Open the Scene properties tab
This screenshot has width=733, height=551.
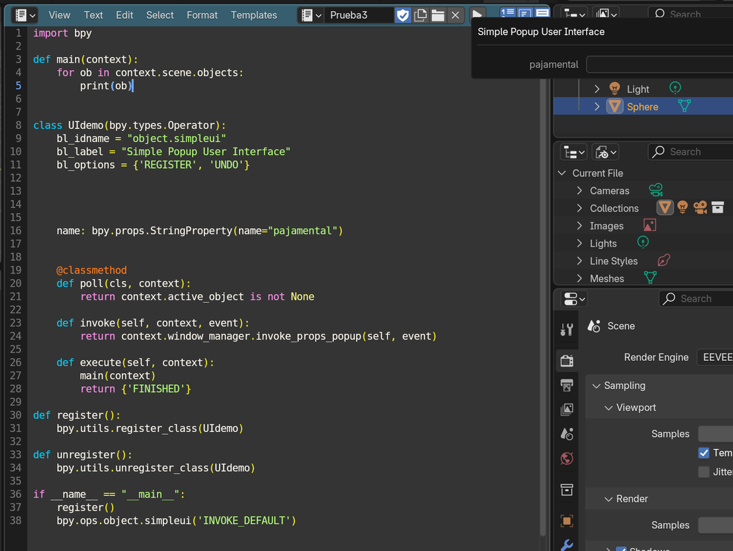tap(566, 434)
